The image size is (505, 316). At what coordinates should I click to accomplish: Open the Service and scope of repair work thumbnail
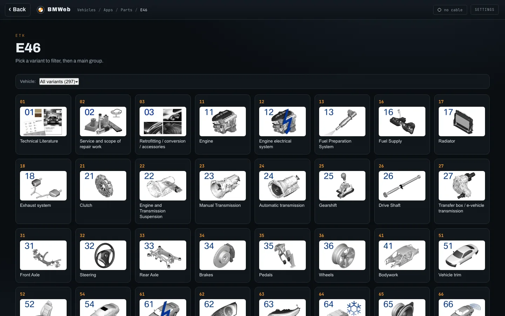(103, 121)
